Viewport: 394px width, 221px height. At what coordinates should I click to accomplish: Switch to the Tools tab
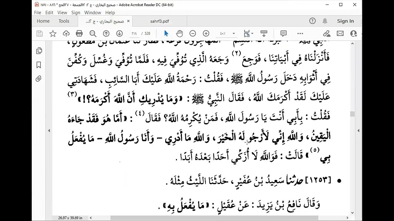[x=64, y=21]
